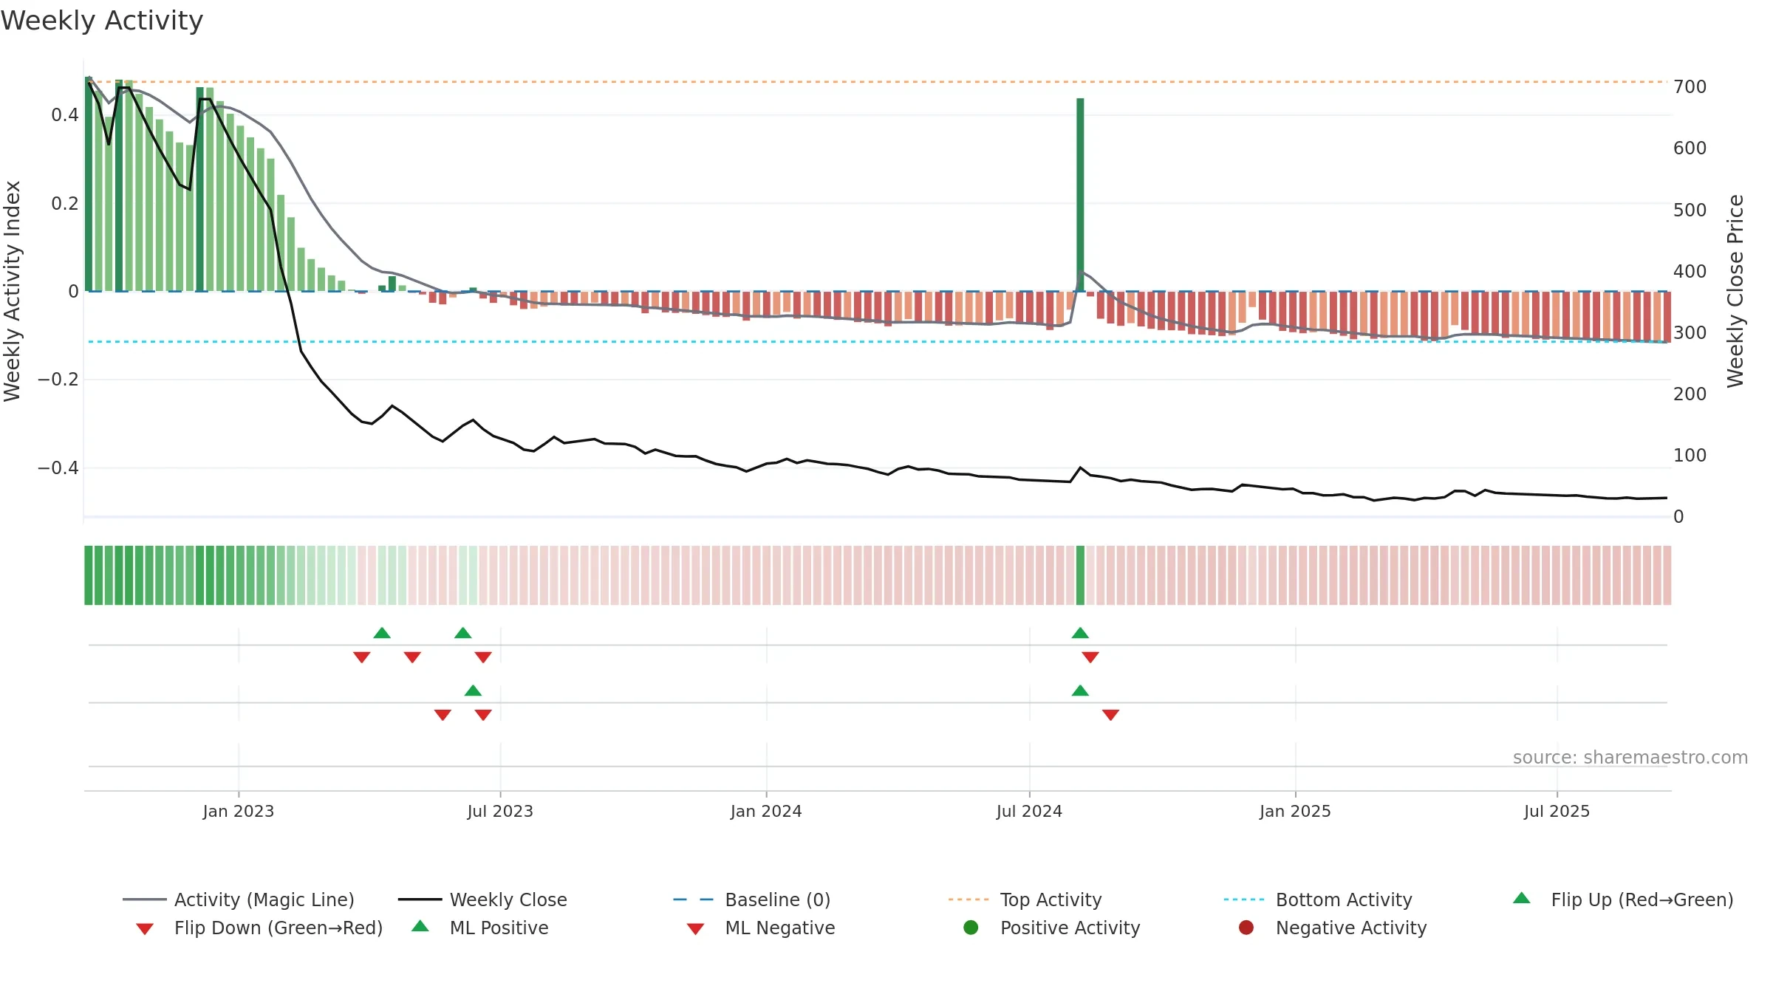Screen dimensions: 1773x997
Task: Toggle the Baseline (0) legend entry
Action: [x=752, y=900]
